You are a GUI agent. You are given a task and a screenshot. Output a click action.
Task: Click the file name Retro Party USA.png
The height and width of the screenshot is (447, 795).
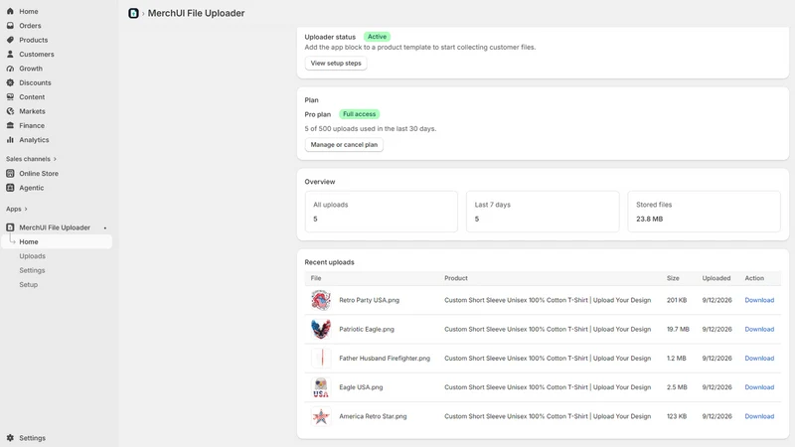369,300
